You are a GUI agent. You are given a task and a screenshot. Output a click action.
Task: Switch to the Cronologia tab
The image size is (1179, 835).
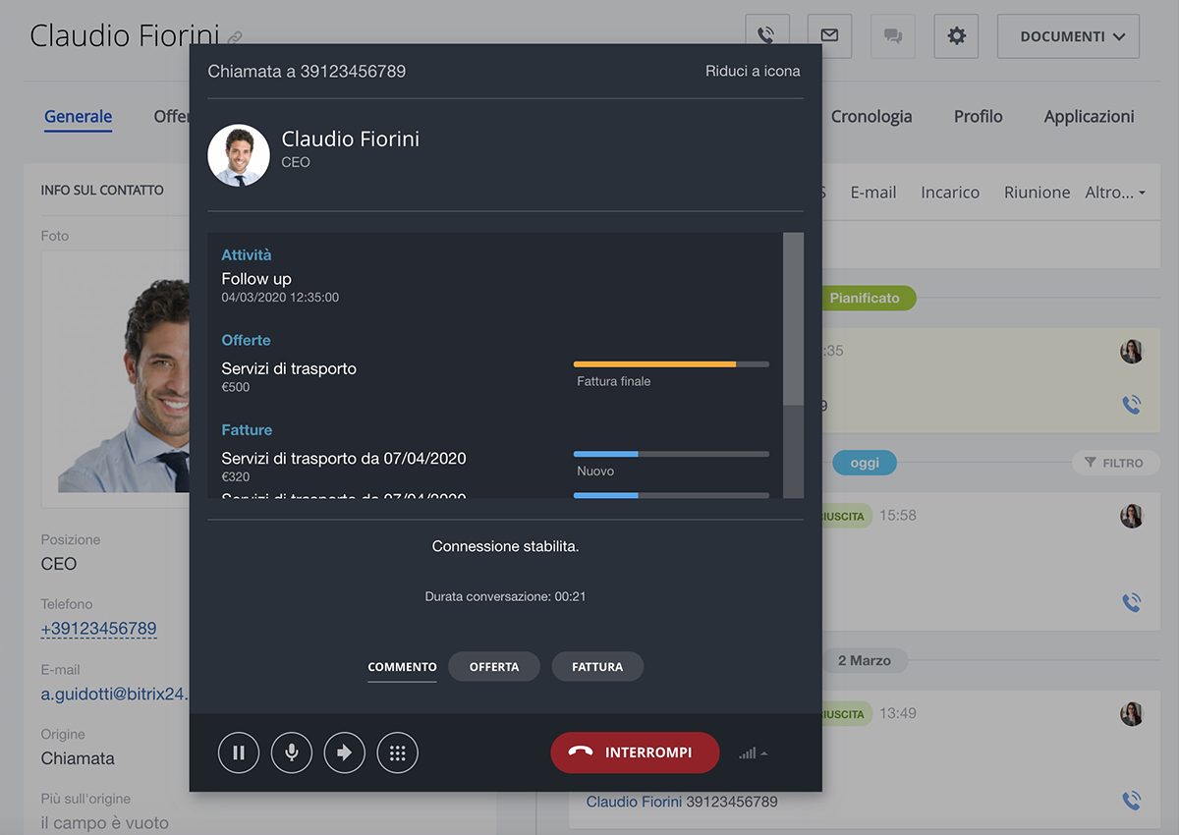871,116
